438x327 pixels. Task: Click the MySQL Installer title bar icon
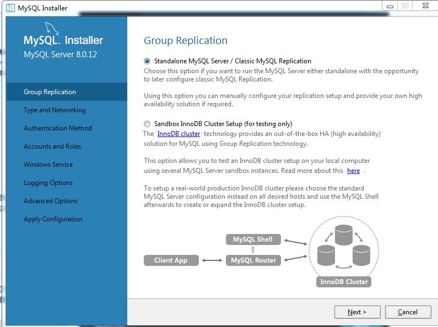tap(10, 7)
